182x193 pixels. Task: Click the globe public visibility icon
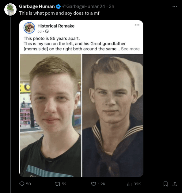click(47, 31)
